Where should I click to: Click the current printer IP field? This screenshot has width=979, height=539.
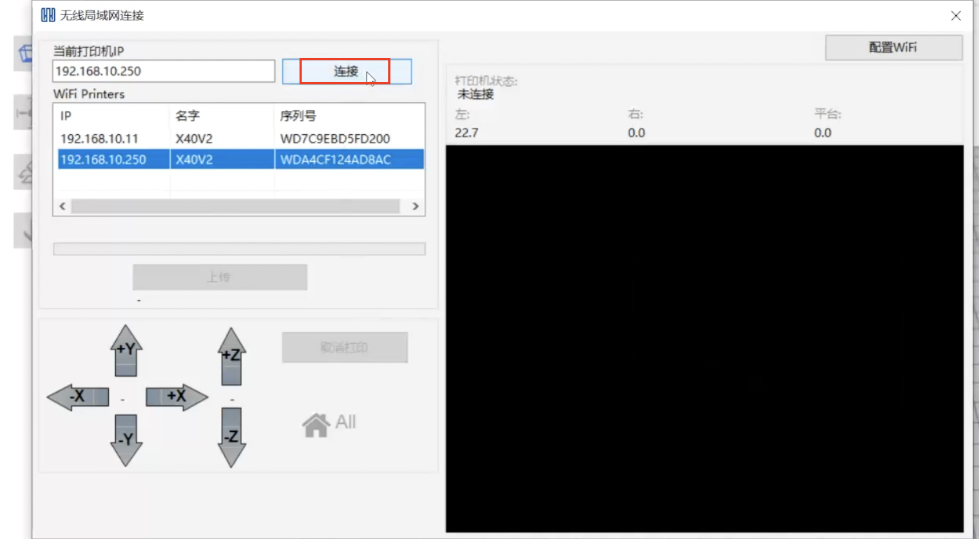click(x=163, y=71)
